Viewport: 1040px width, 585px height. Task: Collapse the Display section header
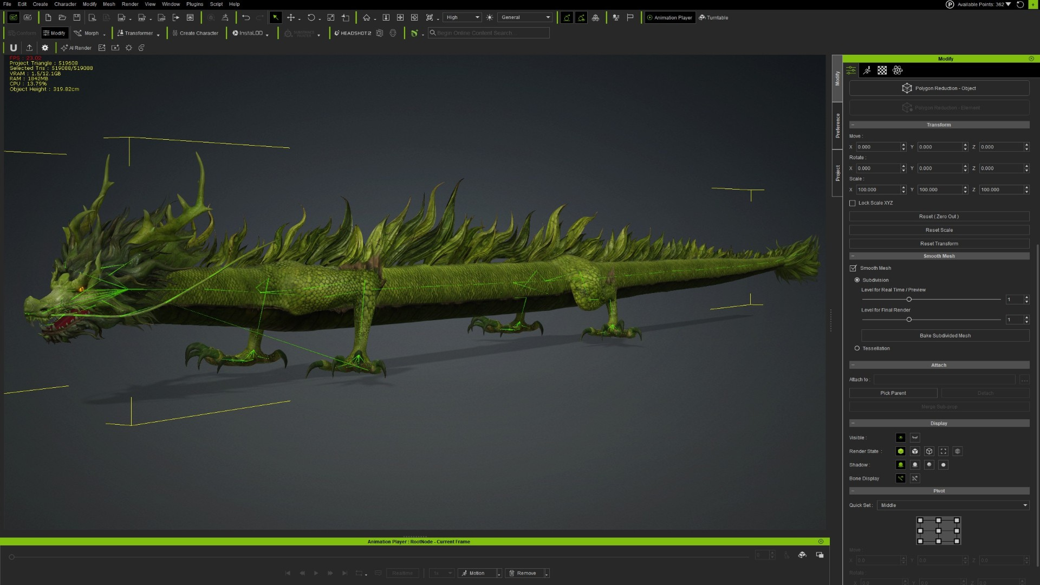(x=939, y=424)
